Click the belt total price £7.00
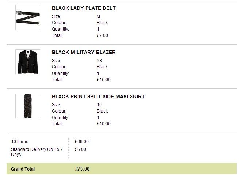Viewport: 242px width, 175px height. click(102, 35)
